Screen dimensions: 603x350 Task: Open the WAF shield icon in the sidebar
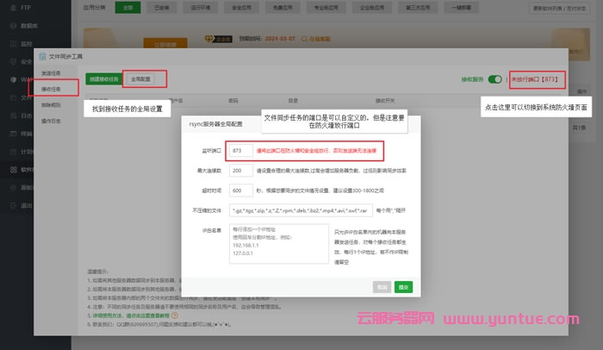coord(9,79)
